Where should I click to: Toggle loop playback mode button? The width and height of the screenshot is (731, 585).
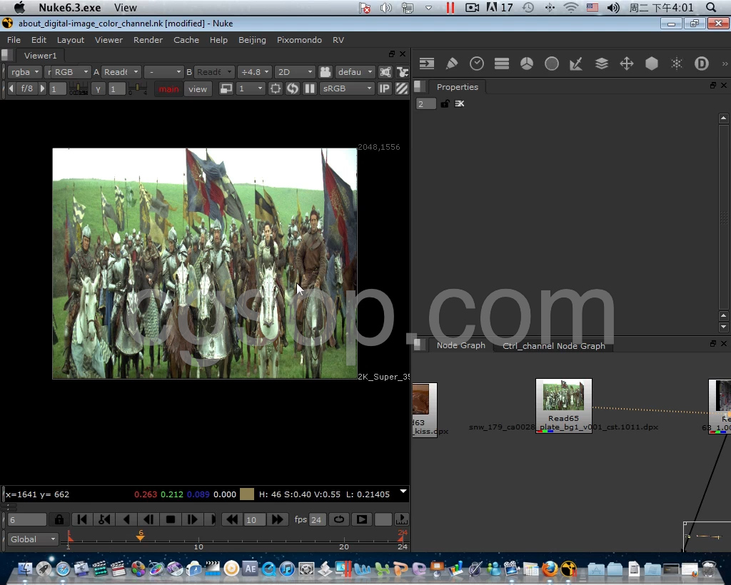tap(339, 519)
